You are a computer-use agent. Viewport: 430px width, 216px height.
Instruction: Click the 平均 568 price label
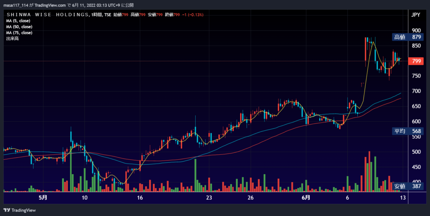tap(407, 131)
